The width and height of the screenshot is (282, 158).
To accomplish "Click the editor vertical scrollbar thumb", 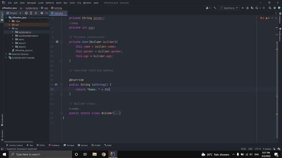I will click(277, 90).
